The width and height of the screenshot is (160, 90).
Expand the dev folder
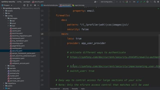(8, 21)
